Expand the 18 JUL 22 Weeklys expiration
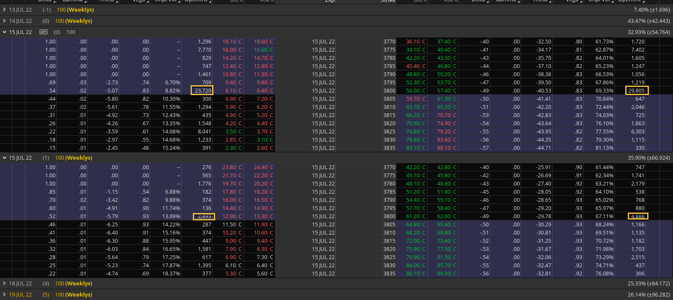This screenshot has height=300, width=673. (4, 283)
